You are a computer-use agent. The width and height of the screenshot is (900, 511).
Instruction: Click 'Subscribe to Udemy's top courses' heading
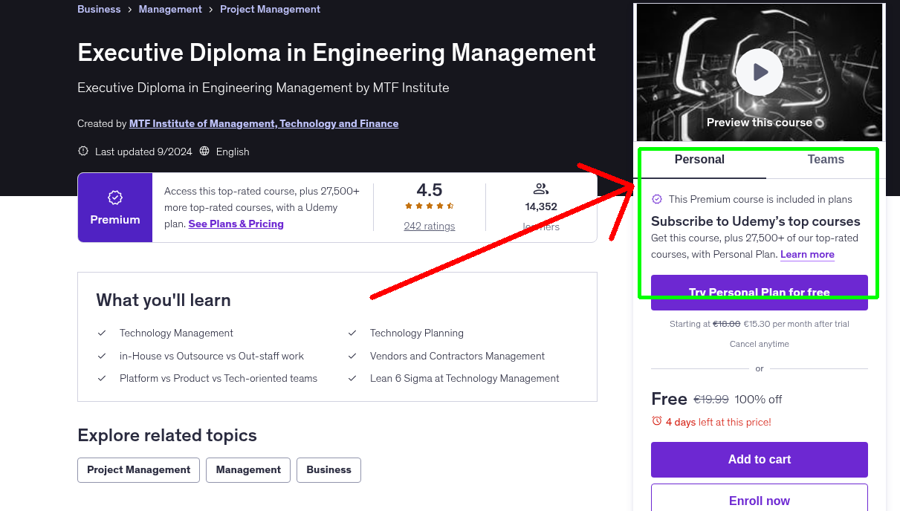756,221
